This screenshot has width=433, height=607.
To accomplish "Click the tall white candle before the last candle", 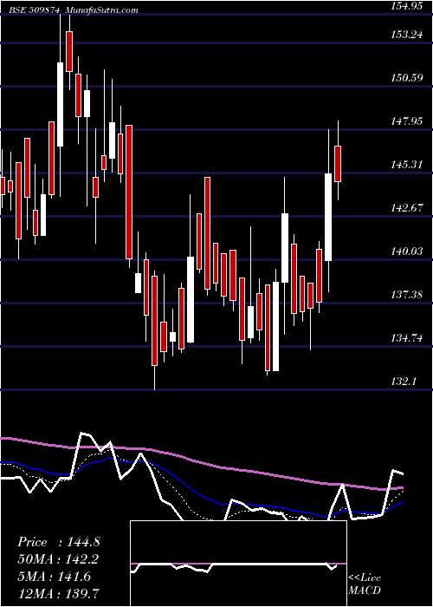I will pos(328,217).
